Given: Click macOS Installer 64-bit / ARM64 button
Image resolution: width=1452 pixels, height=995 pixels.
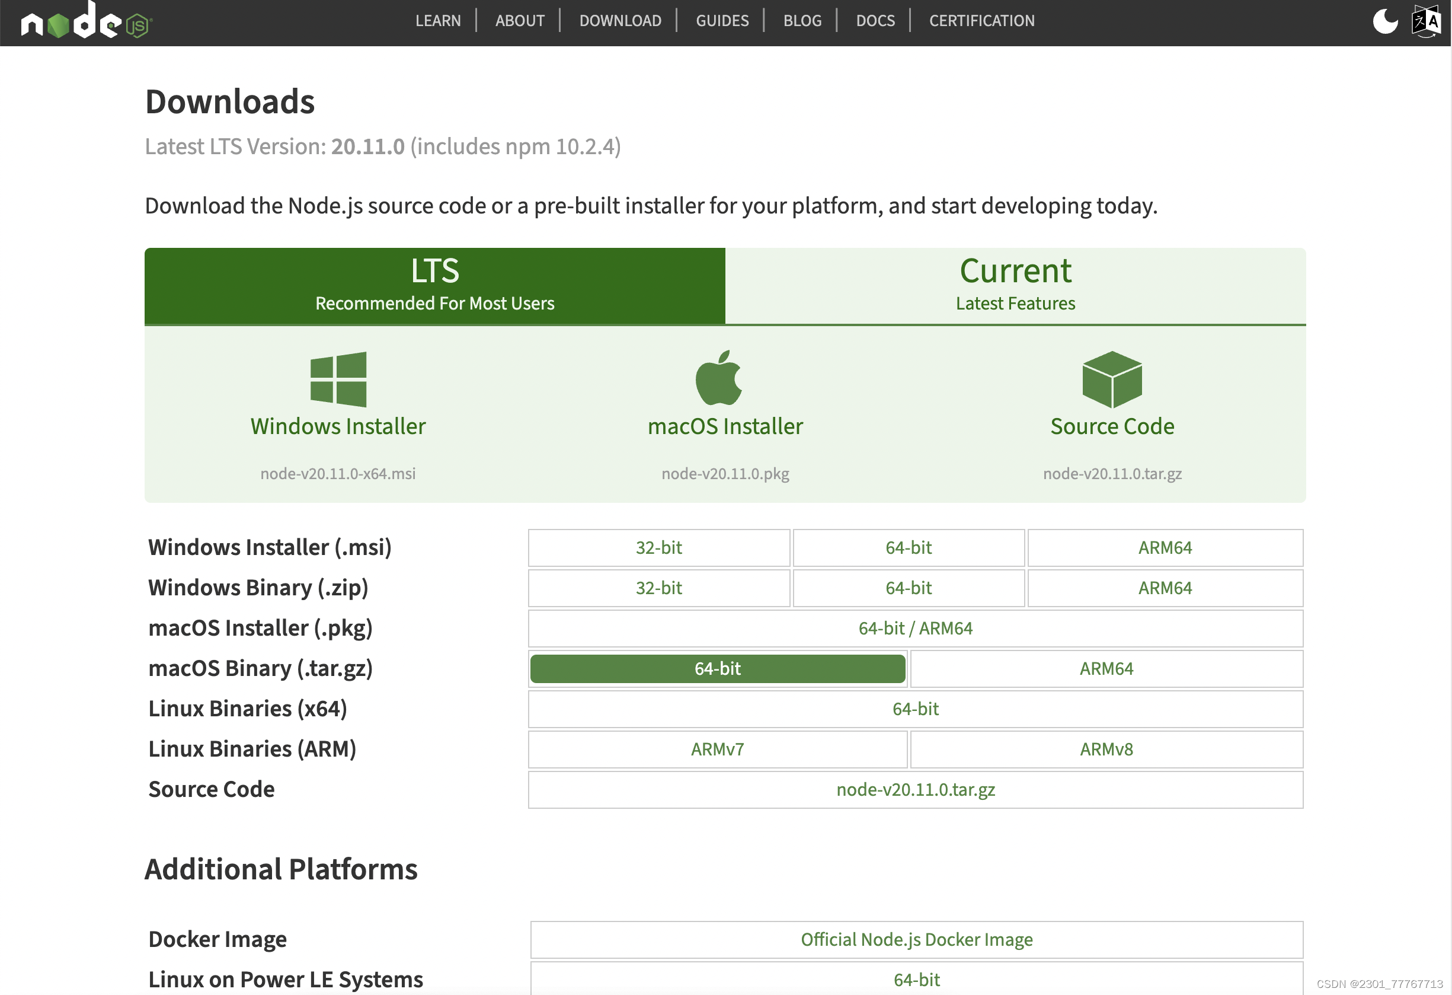Looking at the screenshot, I should coord(915,628).
